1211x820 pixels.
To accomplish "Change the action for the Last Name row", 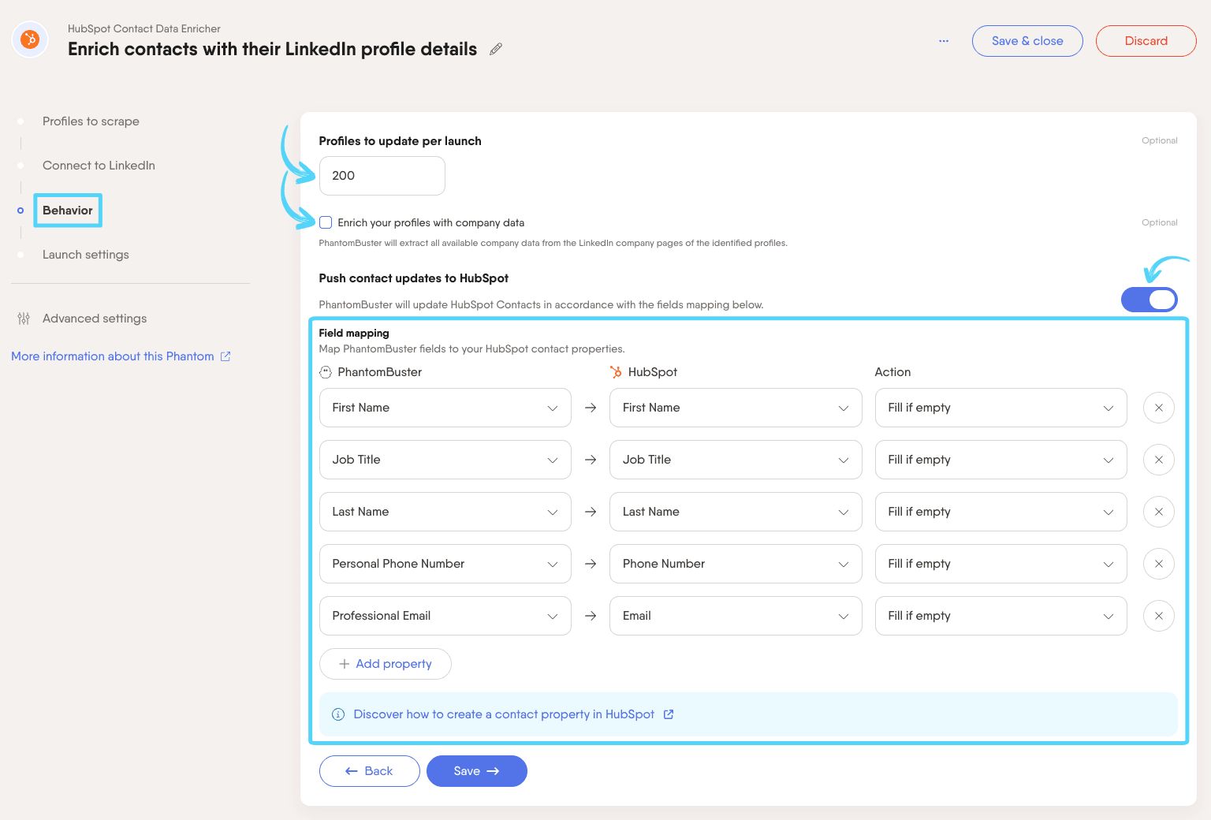I will tap(1001, 512).
